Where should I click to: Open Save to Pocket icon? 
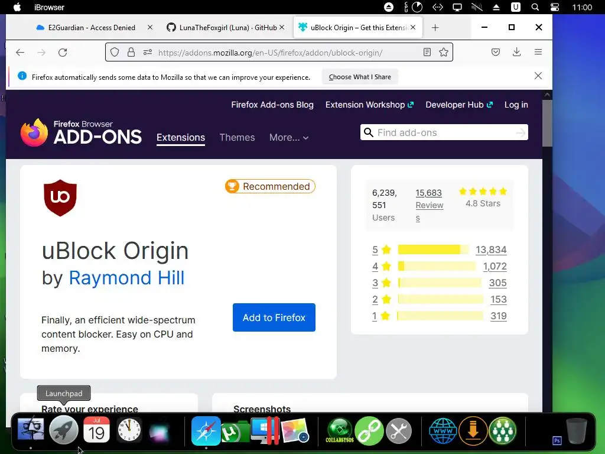pos(496,52)
